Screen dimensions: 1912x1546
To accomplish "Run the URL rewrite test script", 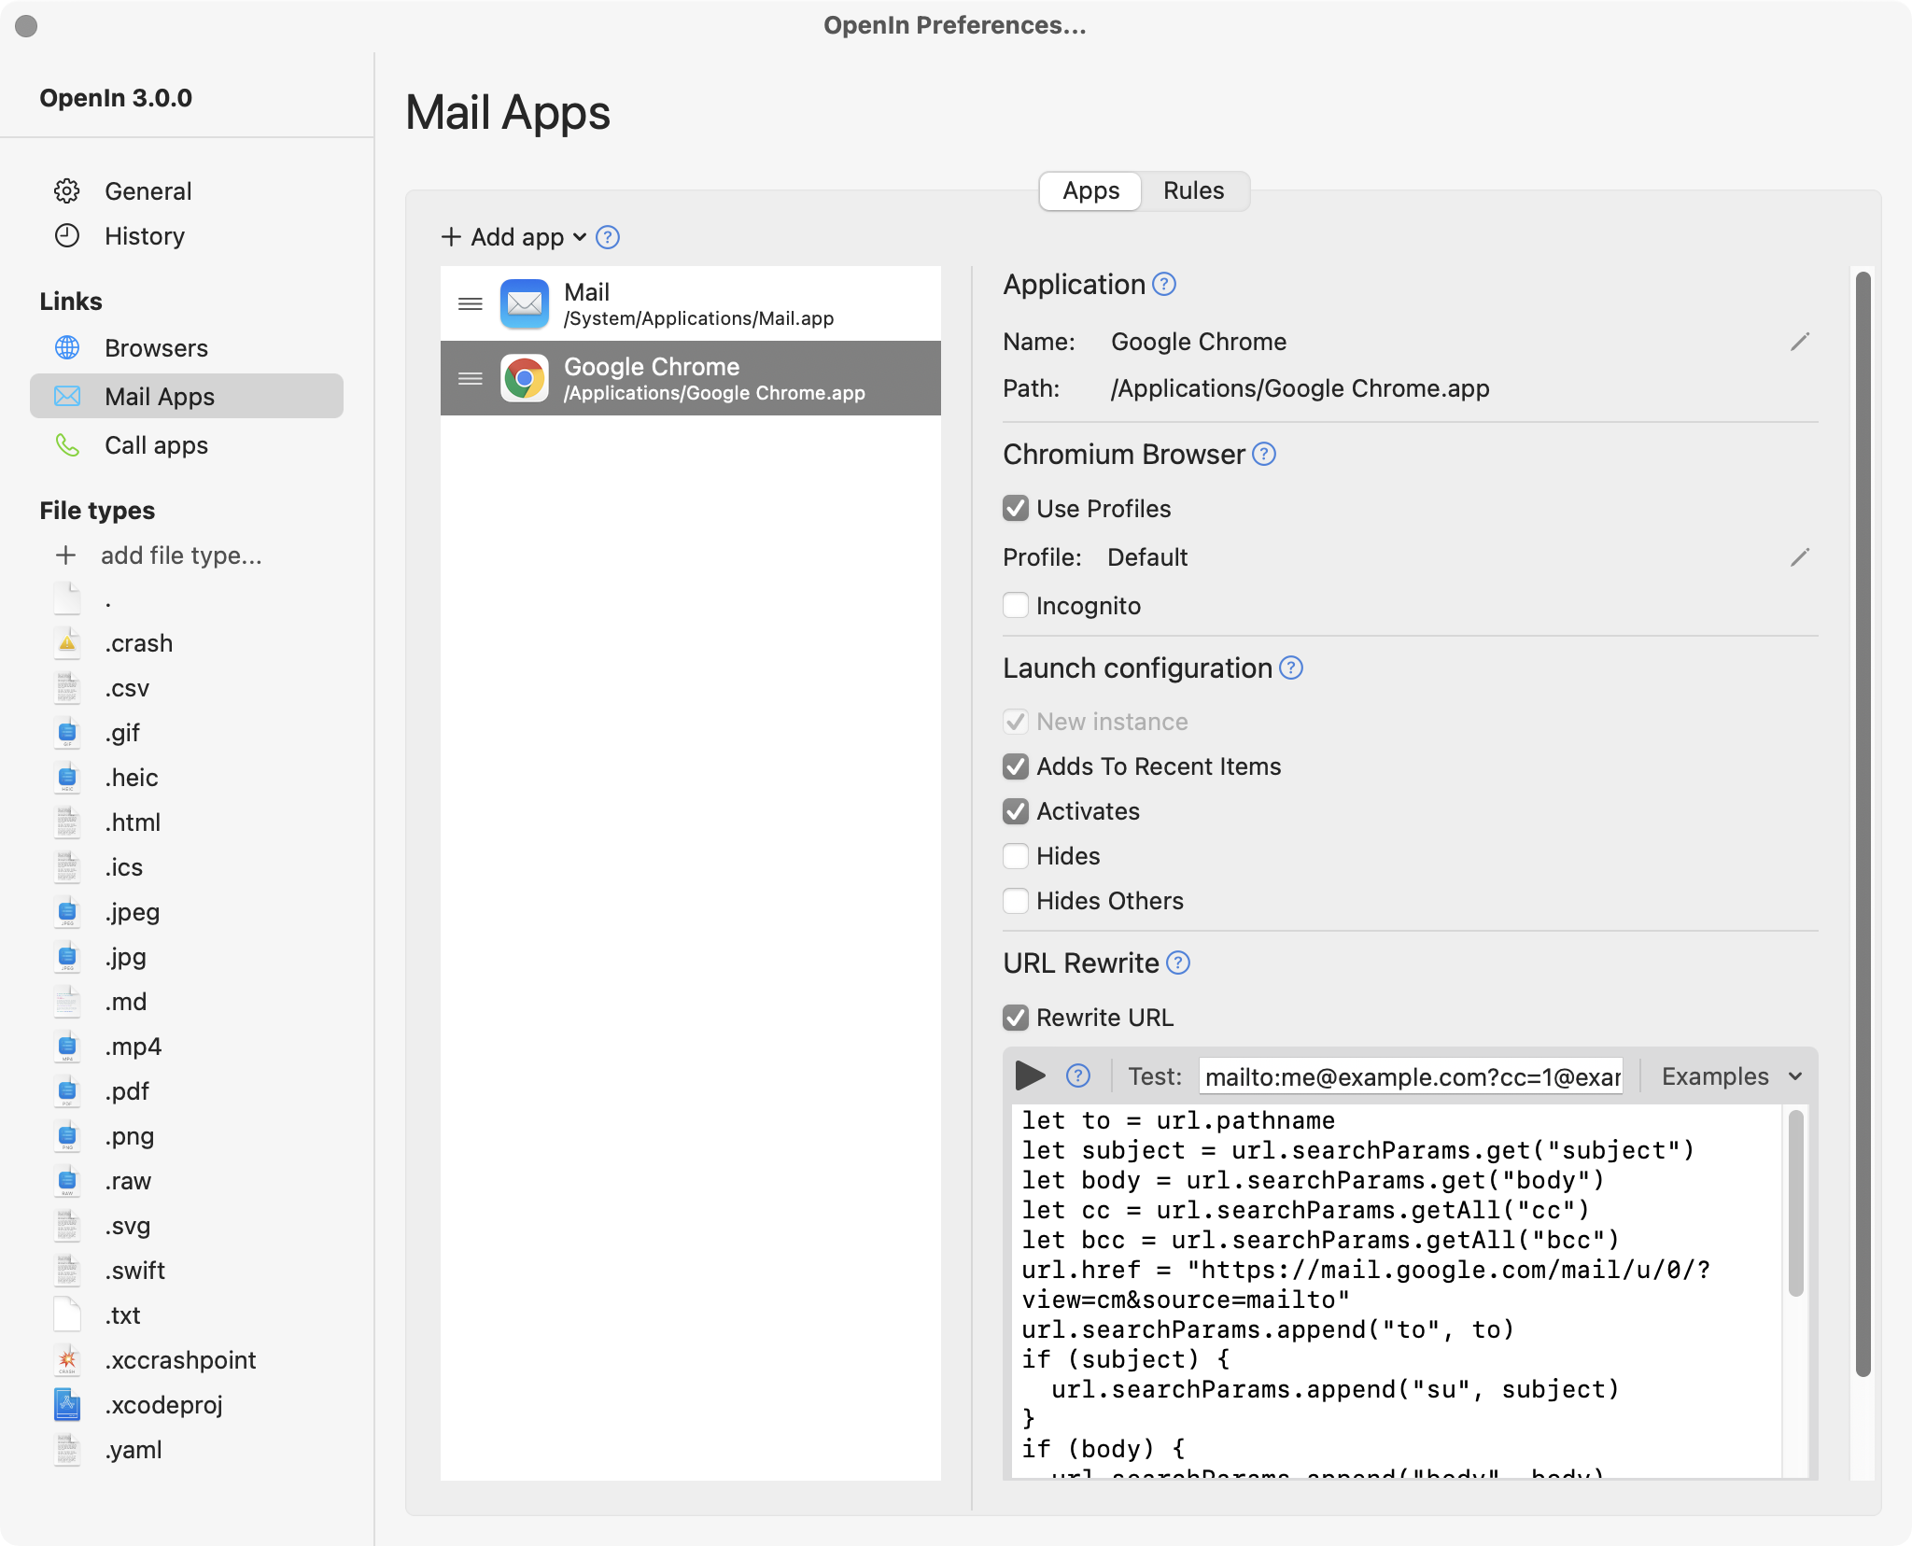I will click(x=1030, y=1075).
